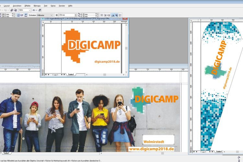Click horizontal scrollbar thumb in logo window
243x162 pixels.
pyautogui.click(x=105, y=75)
